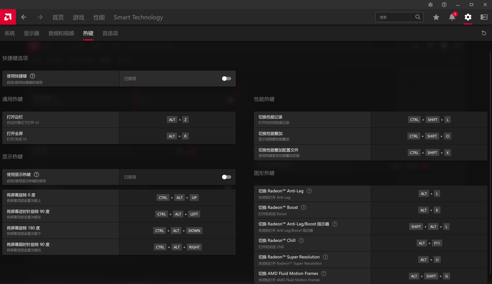Viewport: 492px width, 284px height.
Task: Click the 搜索 search field
Action: click(396, 17)
